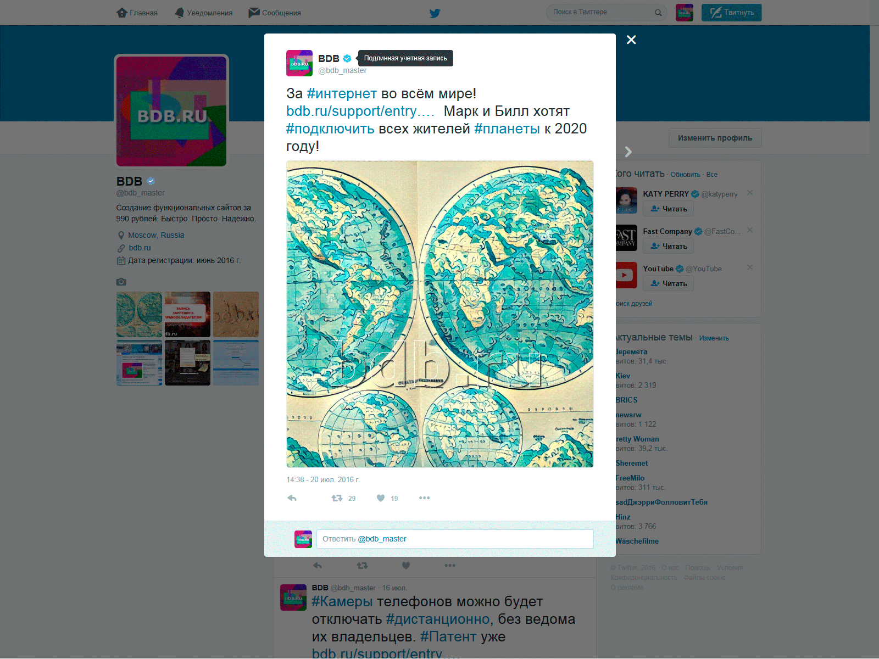This screenshot has width=879, height=659.
Task: Open Сообщения messages
Action: (x=275, y=13)
